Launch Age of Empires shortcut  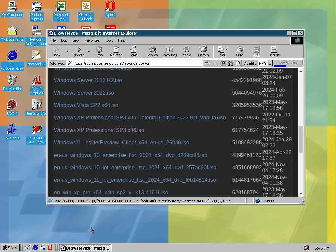[36, 85]
